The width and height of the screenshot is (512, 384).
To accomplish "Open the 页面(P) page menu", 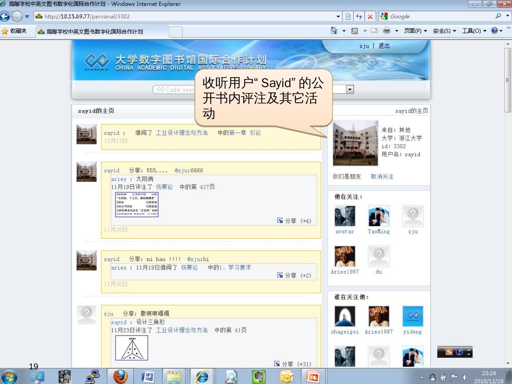I will [x=415, y=31].
